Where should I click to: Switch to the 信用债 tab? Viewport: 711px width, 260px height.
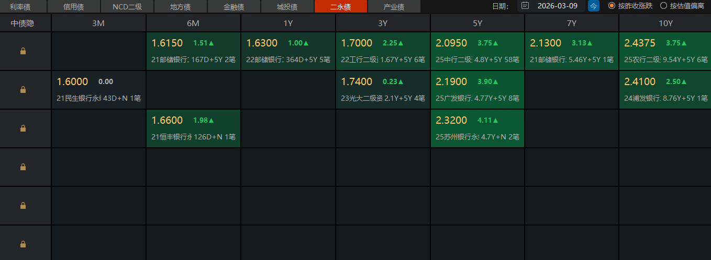73,7
